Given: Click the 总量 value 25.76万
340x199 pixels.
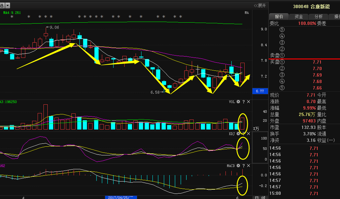Looking at the screenshot, I should tap(307, 114).
